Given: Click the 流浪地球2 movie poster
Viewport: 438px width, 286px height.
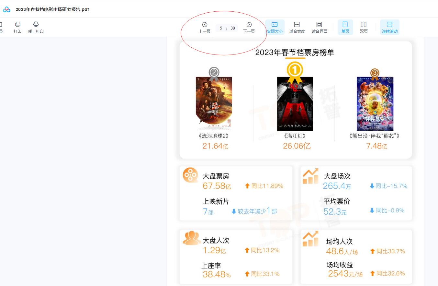Looking at the screenshot, I should [214, 103].
